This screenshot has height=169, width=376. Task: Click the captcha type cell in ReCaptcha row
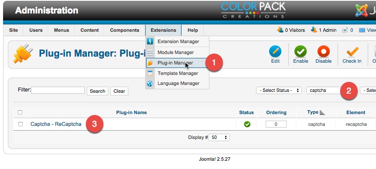tap(317, 124)
